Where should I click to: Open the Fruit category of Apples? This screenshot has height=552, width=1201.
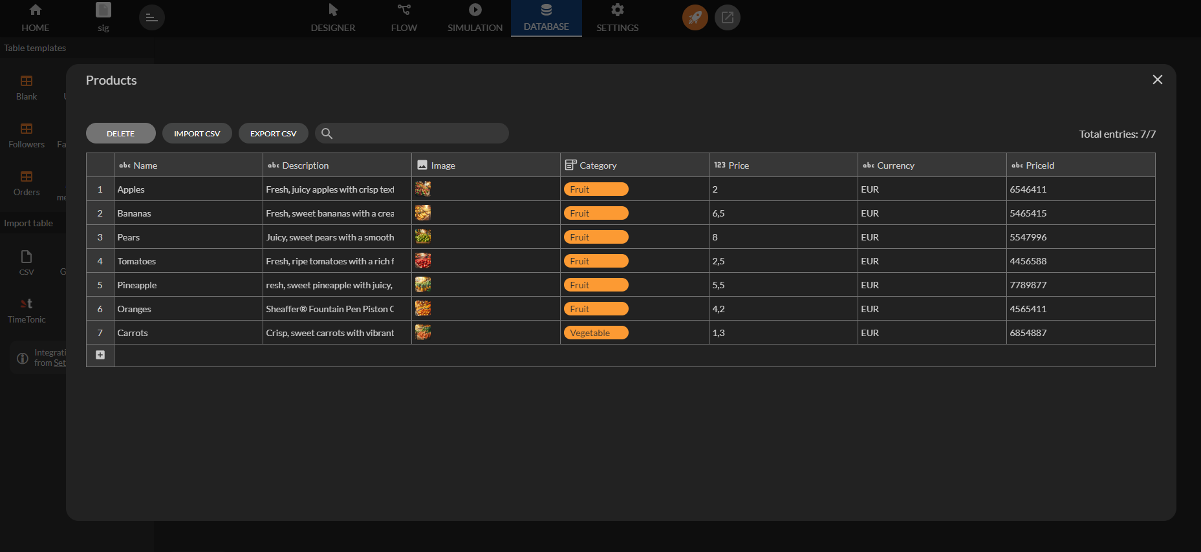596,189
